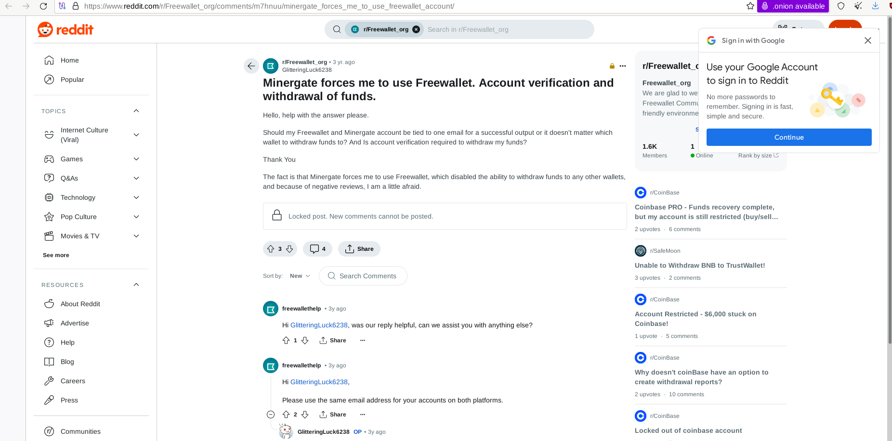
Task: Collapse the Topics section
Action: [136, 111]
